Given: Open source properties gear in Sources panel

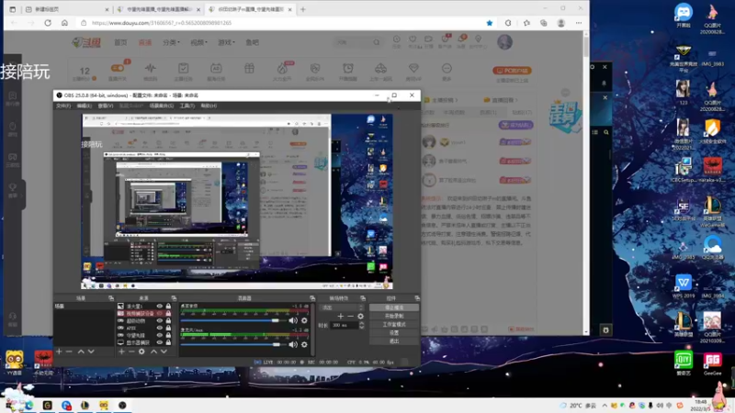Looking at the screenshot, I should pos(141,352).
